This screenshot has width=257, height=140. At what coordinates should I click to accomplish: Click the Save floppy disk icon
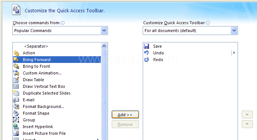coord(146,46)
